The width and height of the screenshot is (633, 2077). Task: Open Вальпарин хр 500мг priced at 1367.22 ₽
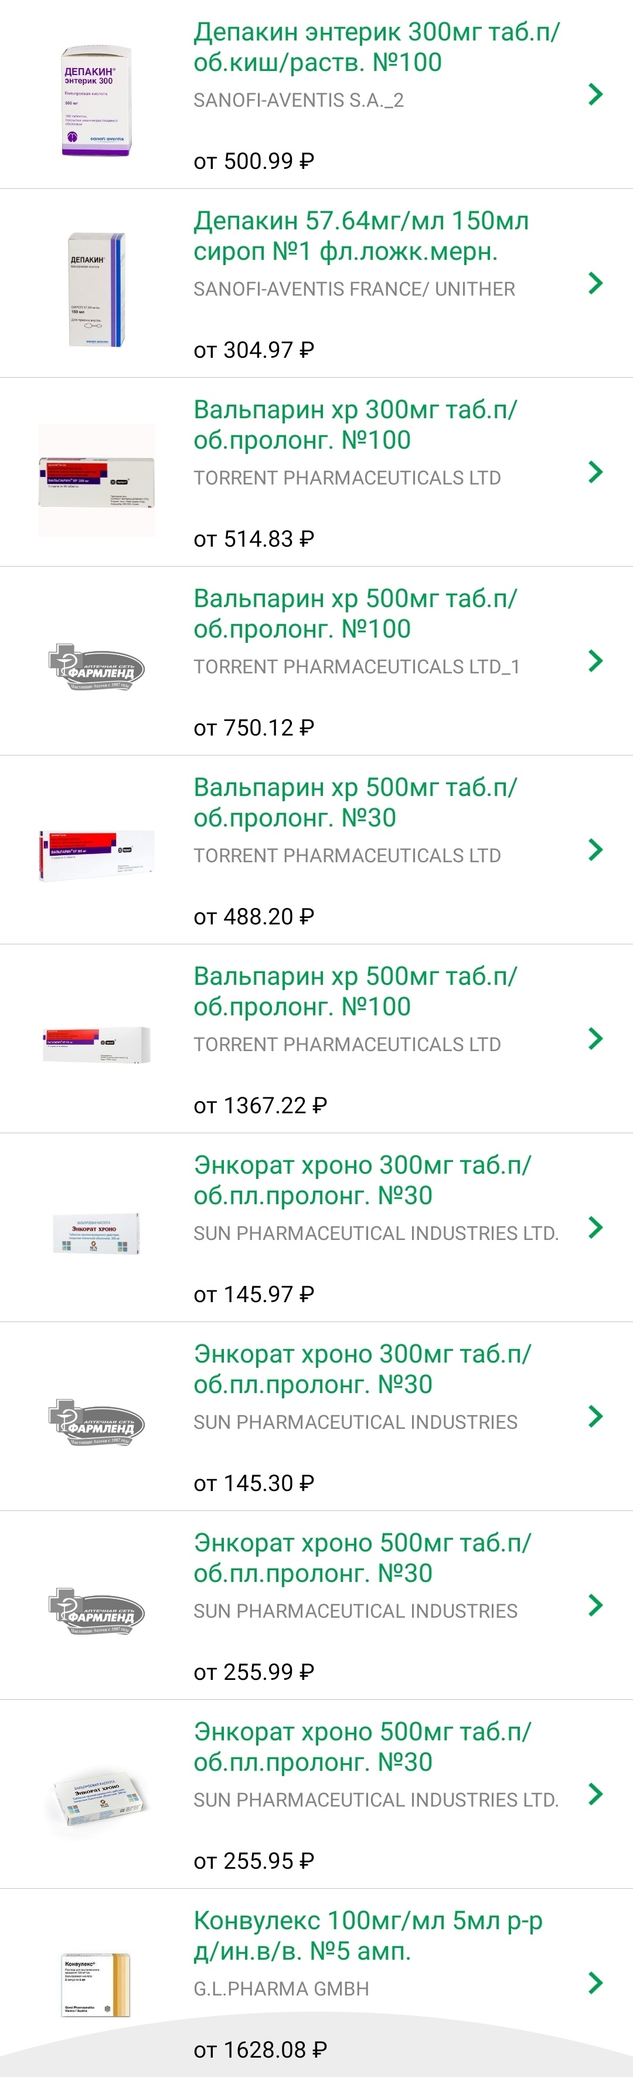355,991
